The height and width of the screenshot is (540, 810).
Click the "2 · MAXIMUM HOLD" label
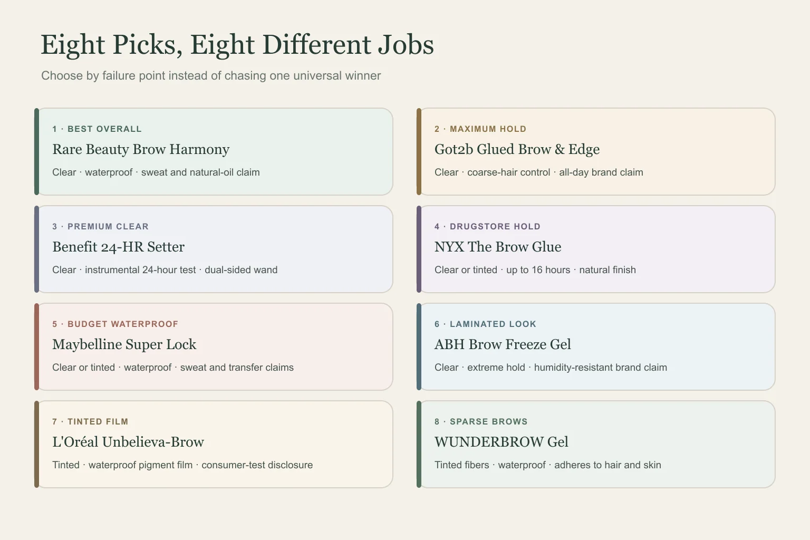pos(480,129)
